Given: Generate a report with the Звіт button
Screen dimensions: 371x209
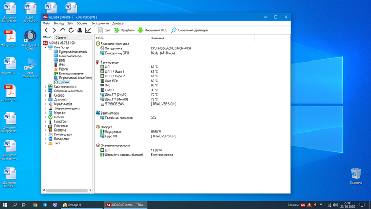Looking at the screenshot, I should (x=104, y=30).
